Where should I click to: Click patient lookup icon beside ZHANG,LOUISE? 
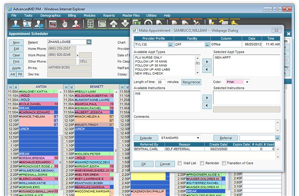pyautogui.click(x=89, y=42)
